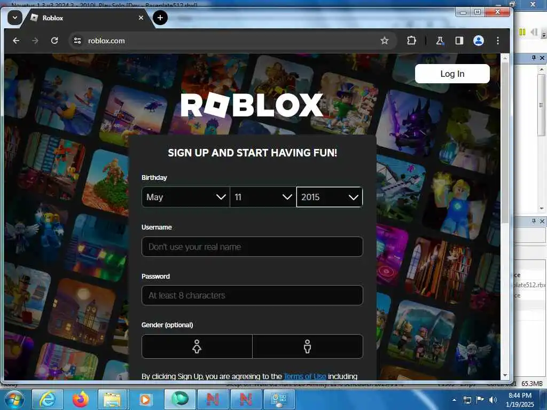The image size is (547, 410).
Task: Show hidden system tray icons
Action: pos(454,400)
